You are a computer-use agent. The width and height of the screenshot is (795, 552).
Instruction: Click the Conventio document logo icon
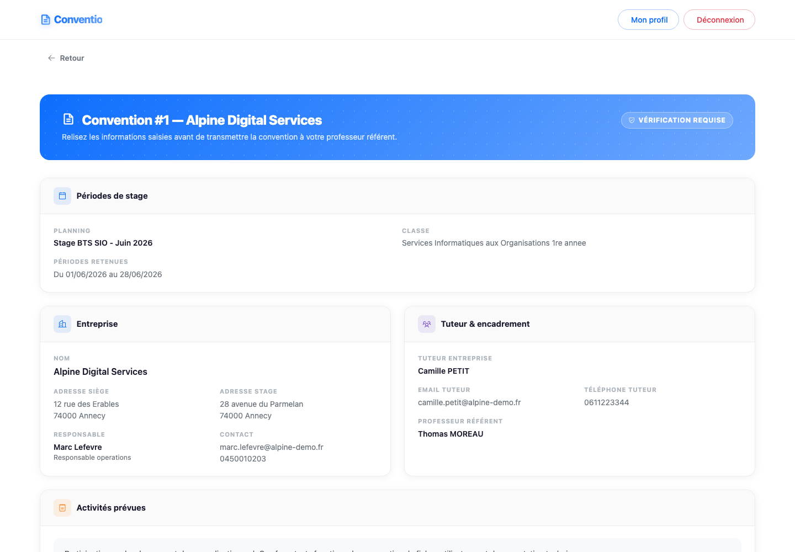pos(46,20)
